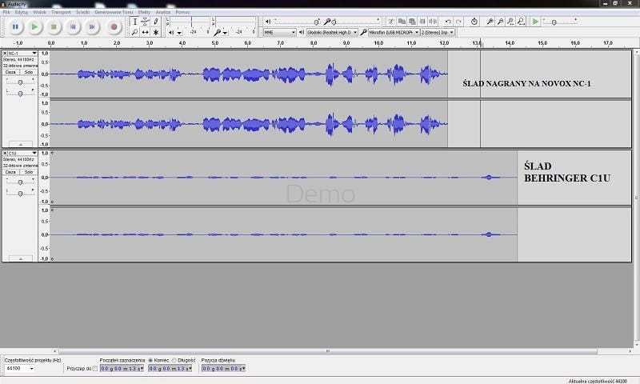The height and width of the screenshot is (384, 640).
Task: Select the Długość radio button
Action: 174,360
